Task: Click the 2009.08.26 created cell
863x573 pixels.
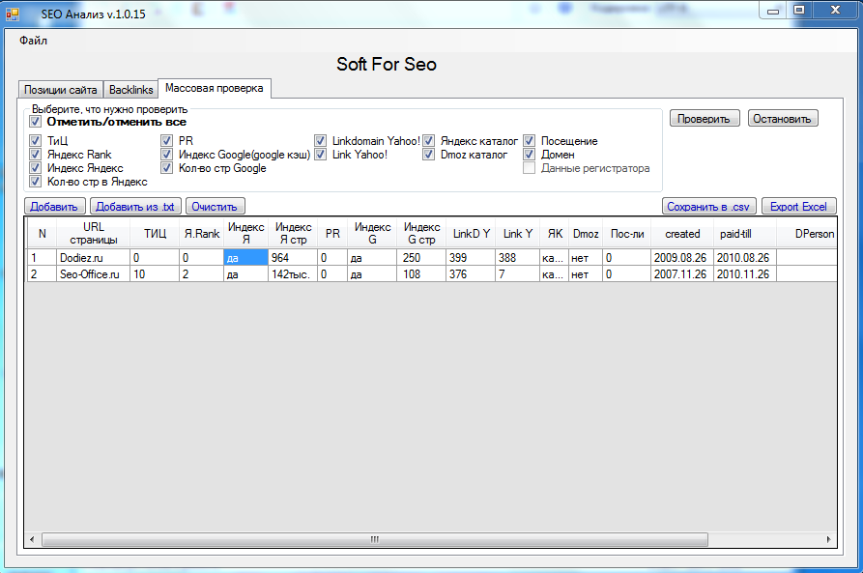Action: (x=682, y=258)
